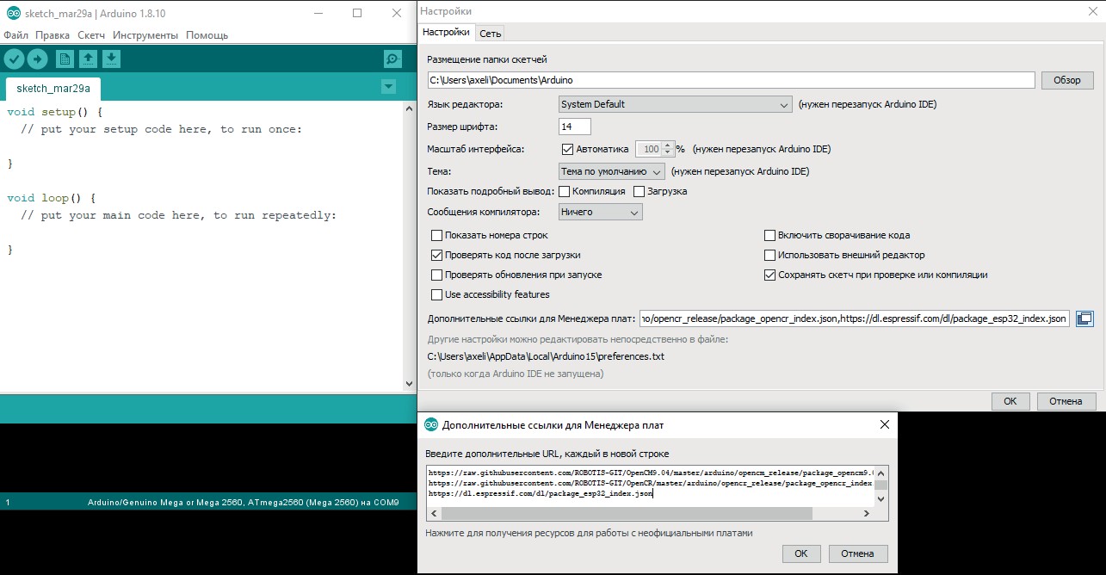This screenshot has height=575, width=1106.
Task: Expand the 'Тема' dropdown list
Action: 611,171
